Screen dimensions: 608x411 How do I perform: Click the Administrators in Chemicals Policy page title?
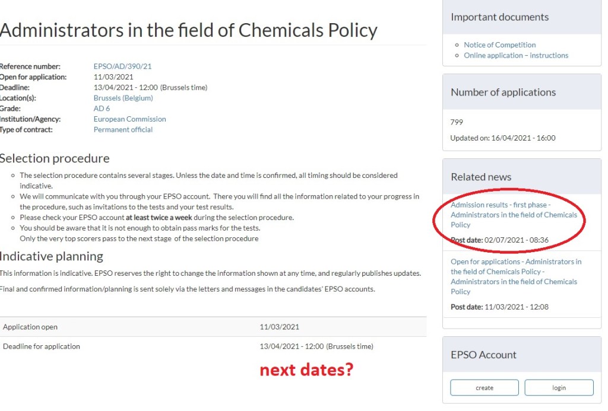tap(188, 30)
